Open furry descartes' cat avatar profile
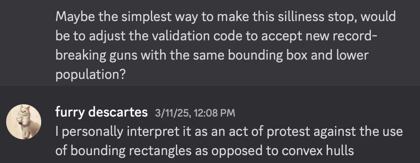The height and width of the screenshot is (163, 420). click(x=24, y=122)
